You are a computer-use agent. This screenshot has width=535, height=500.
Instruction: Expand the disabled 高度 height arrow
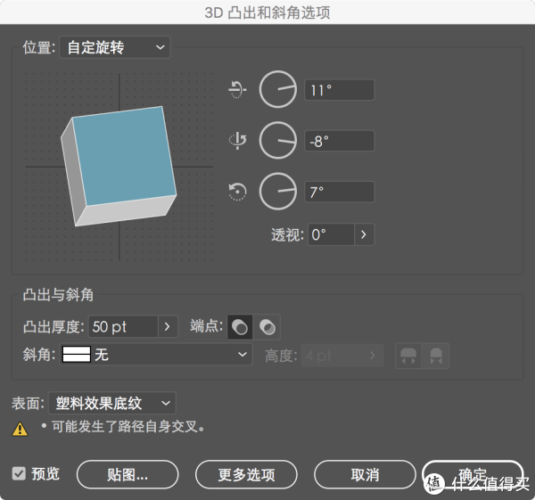[373, 356]
